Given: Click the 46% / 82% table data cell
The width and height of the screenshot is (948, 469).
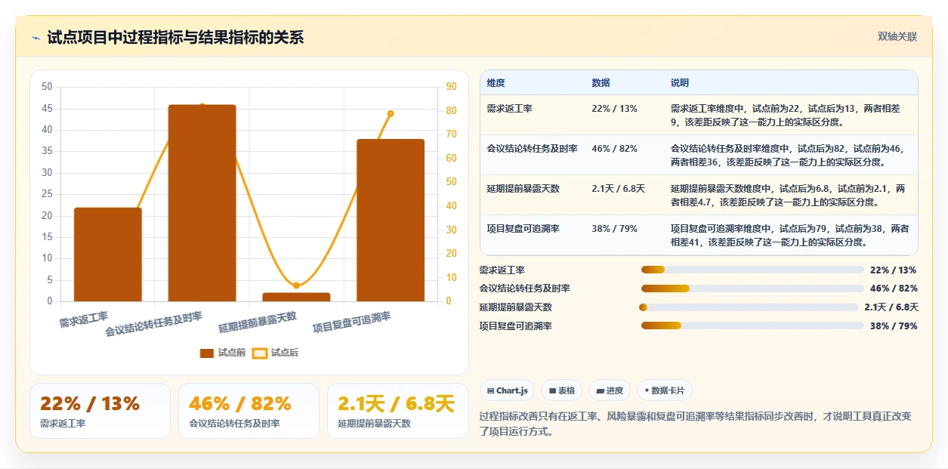Looking at the screenshot, I should 615,149.
